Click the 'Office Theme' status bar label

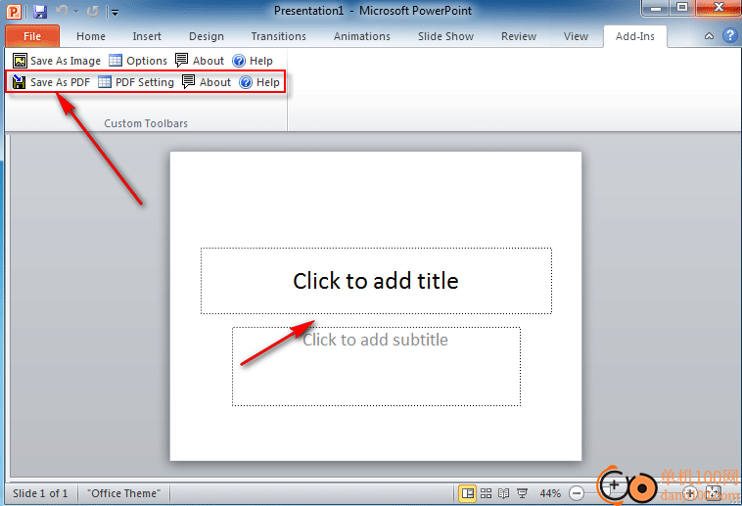(124, 493)
